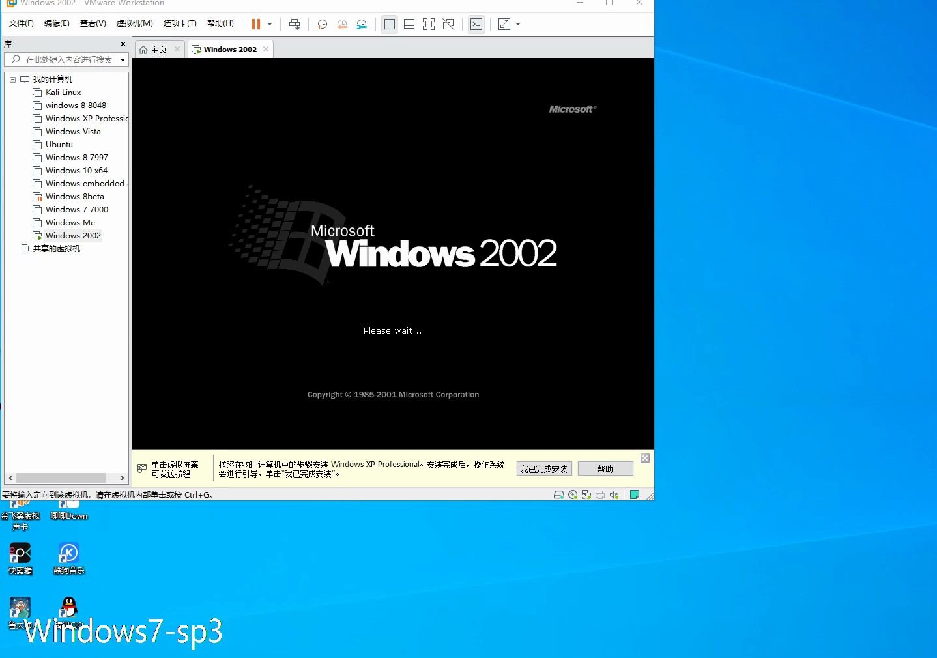Select the Windows 8beta virtual machine
Image resolution: width=937 pixels, height=658 pixels.
pyautogui.click(x=74, y=197)
